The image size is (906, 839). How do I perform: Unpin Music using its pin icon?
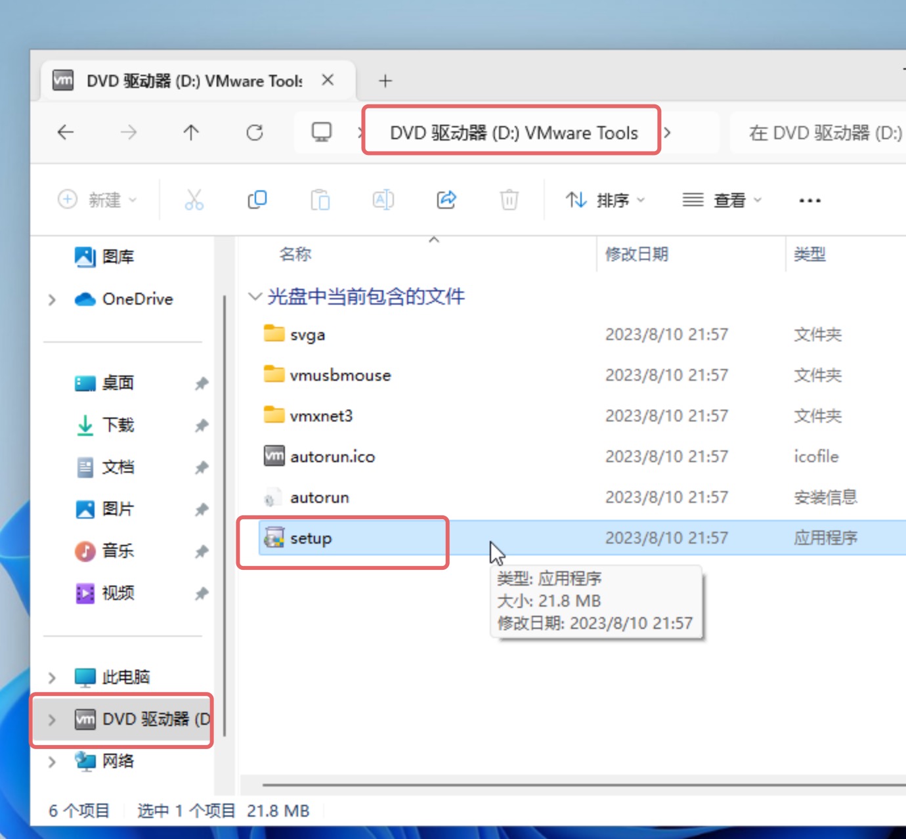tap(202, 551)
